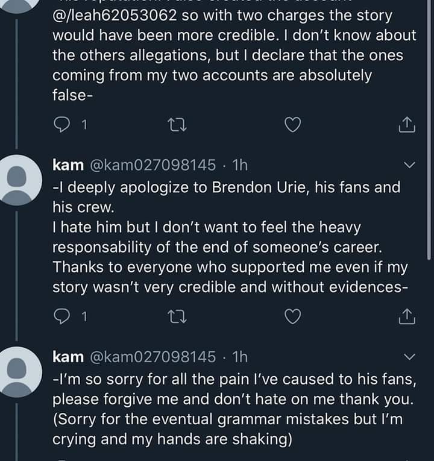View kam's profile picture on last tweet
This screenshot has width=434, height=461.
[17, 372]
